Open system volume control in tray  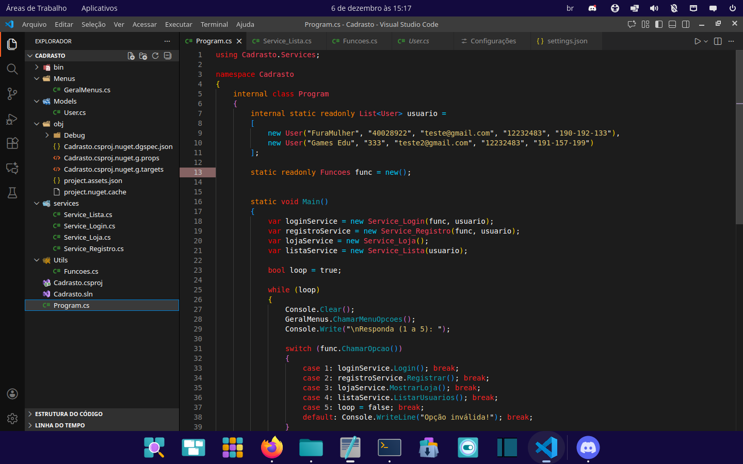[654, 8]
